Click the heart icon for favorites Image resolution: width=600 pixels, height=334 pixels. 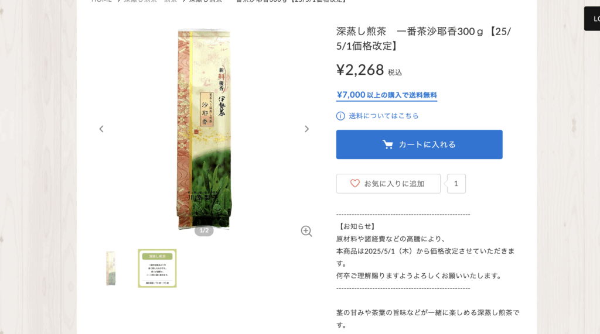[354, 184]
